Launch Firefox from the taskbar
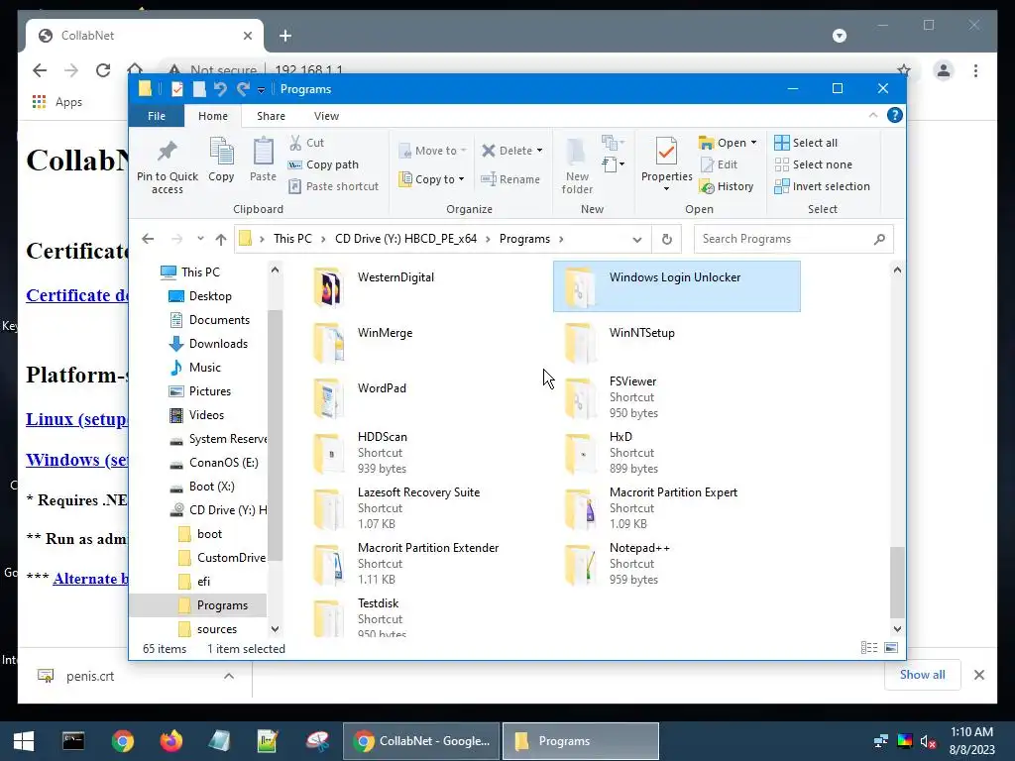 click(170, 741)
